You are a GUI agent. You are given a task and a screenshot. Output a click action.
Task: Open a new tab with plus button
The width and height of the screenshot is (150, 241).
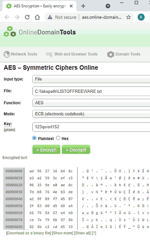pos(83,6)
